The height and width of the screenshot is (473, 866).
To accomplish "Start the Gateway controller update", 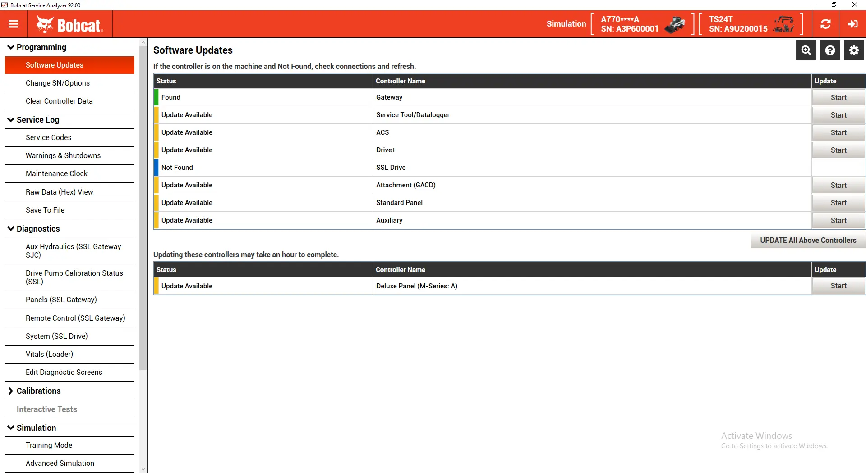I will (838, 97).
